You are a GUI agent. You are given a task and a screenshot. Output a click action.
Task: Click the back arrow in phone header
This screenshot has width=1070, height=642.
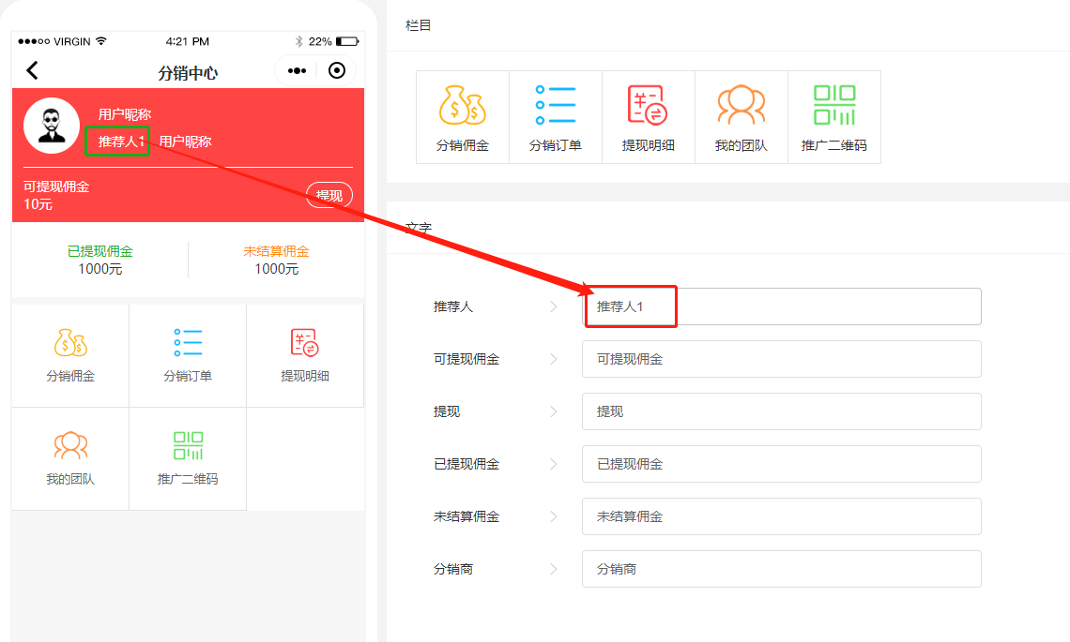(x=32, y=70)
